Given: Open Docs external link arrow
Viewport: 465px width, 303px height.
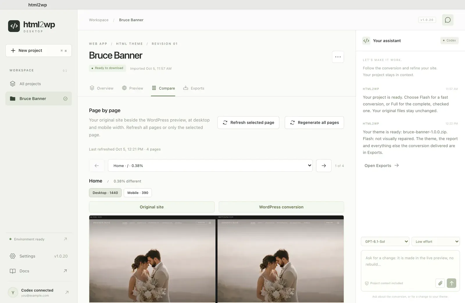Looking at the screenshot, I should (x=65, y=271).
